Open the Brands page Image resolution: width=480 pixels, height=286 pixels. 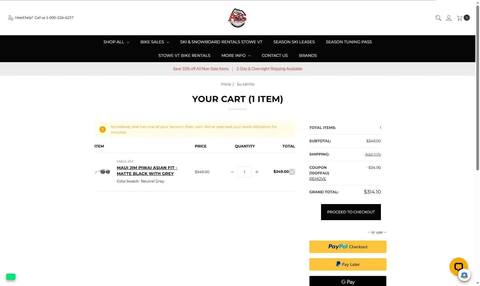[x=308, y=56]
